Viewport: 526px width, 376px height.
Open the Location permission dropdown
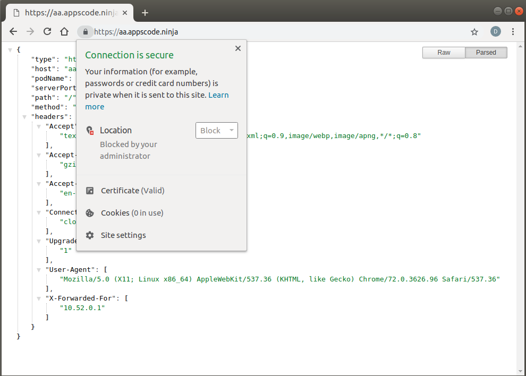coord(216,131)
